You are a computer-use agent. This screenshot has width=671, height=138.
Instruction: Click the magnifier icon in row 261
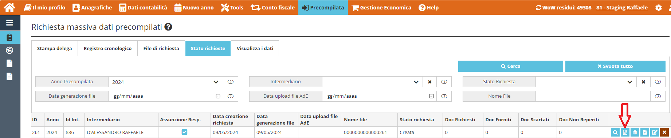click(x=615, y=133)
